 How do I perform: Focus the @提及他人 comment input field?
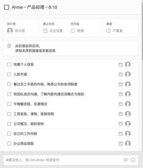click(x=63, y=160)
